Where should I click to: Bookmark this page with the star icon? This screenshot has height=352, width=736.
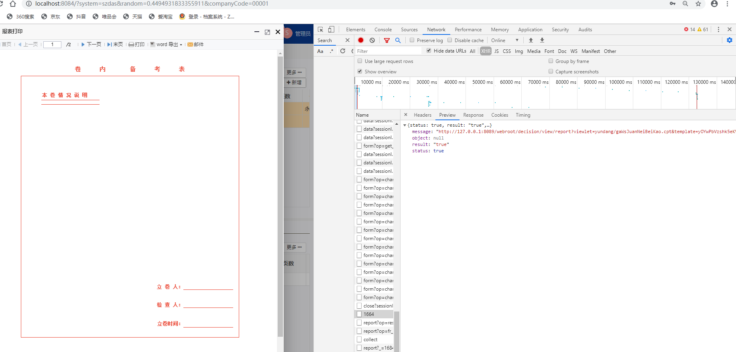698,4
